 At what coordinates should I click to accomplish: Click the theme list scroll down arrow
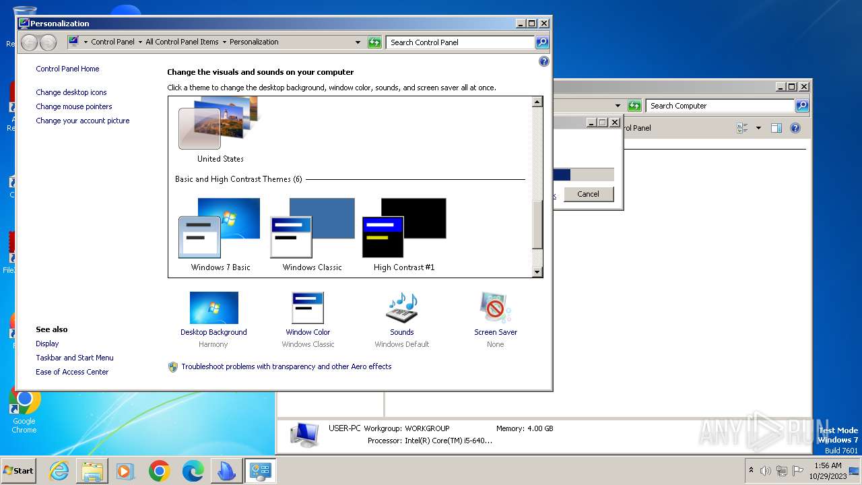tap(537, 272)
